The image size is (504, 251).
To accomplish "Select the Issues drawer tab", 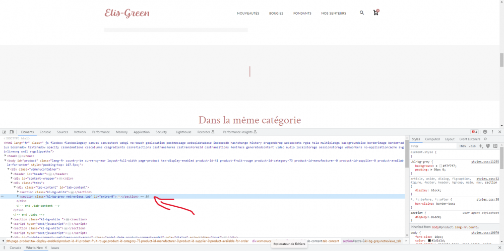I will coord(55,248).
